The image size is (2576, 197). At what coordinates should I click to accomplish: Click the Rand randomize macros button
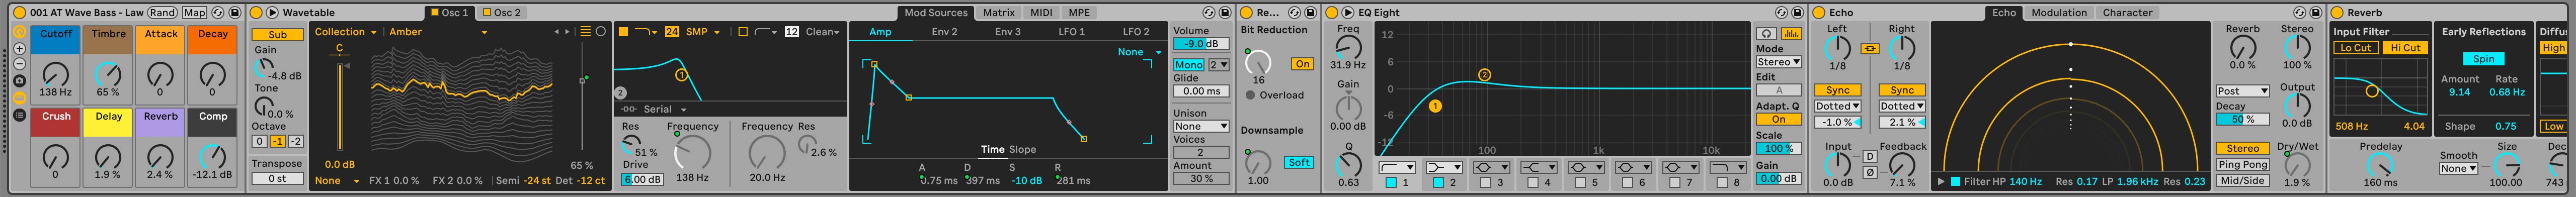coord(162,12)
